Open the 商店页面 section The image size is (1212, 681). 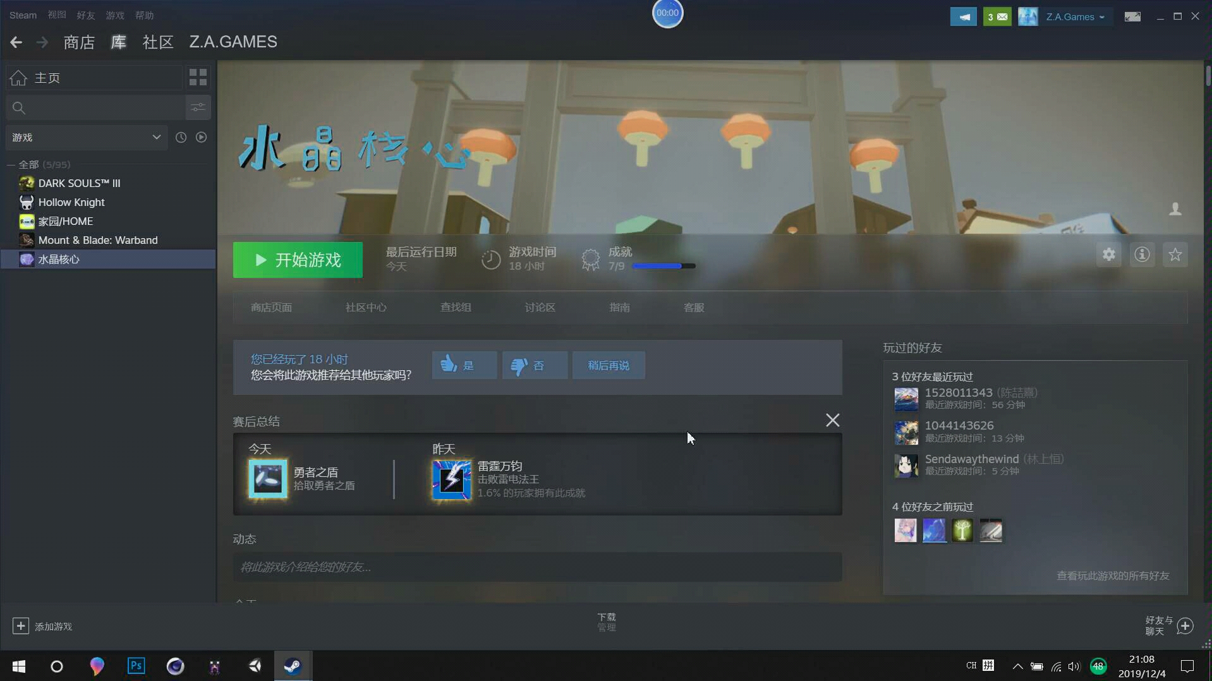[270, 308]
